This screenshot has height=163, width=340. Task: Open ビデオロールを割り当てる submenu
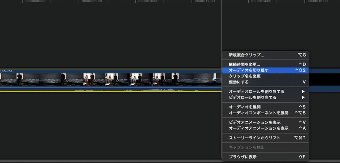point(265,97)
